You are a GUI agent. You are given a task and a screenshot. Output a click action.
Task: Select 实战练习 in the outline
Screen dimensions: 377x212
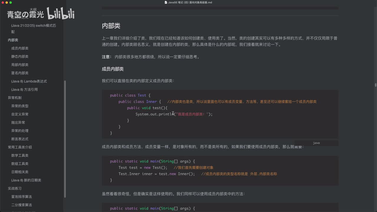[x=15, y=188]
